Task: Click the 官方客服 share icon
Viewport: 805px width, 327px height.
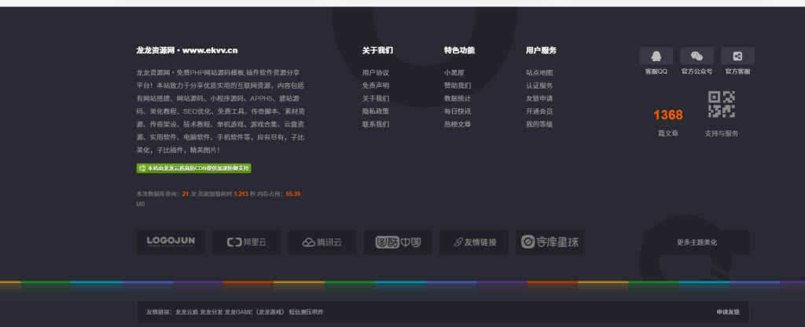Action: coord(737,56)
